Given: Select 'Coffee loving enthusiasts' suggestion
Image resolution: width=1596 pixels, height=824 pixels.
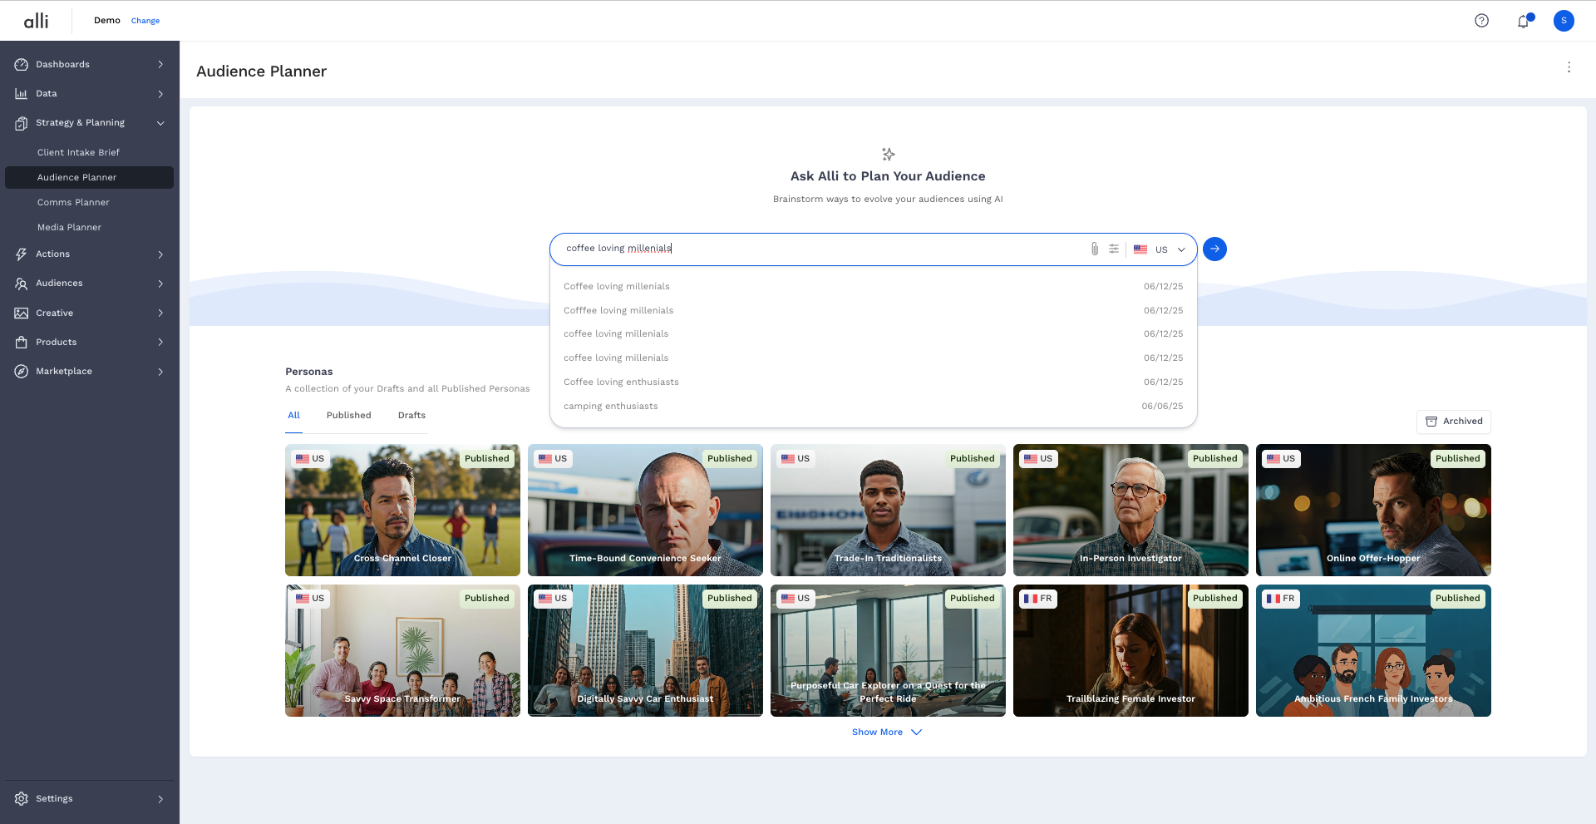Looking at the screenshot, I should 621,382.
